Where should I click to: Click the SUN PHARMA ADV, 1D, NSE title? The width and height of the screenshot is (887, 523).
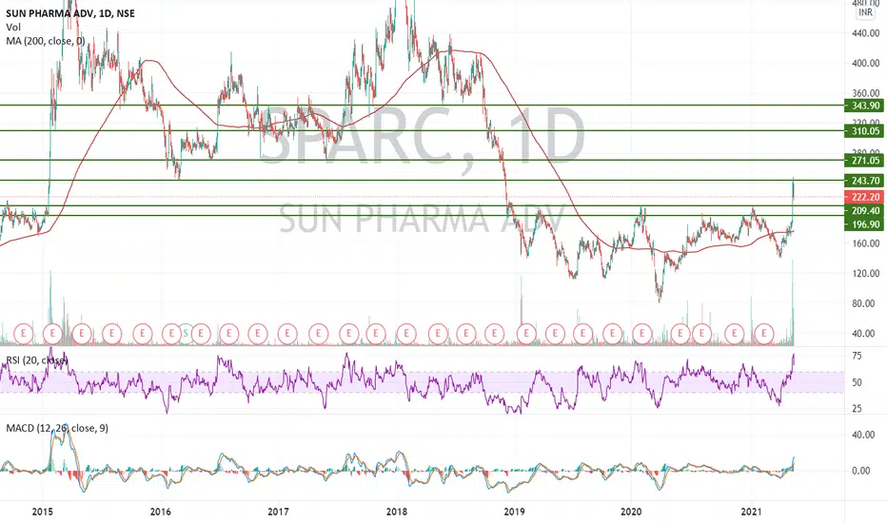tap(70, 13)
